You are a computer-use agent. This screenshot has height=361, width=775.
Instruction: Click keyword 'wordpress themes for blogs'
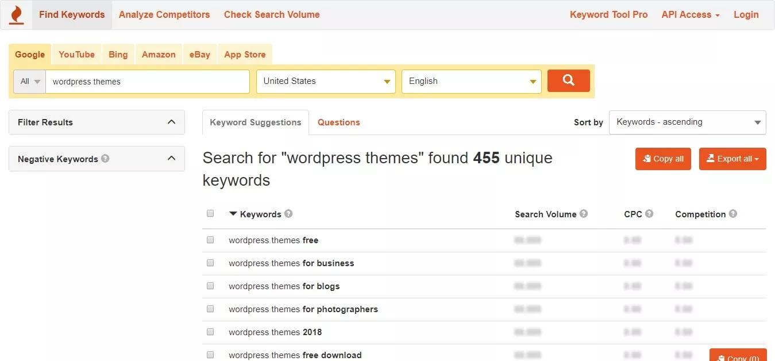284,286
